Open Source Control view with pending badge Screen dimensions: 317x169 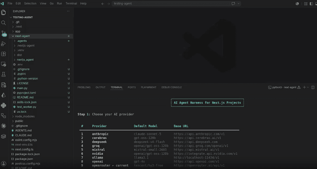tap(4, 33)
